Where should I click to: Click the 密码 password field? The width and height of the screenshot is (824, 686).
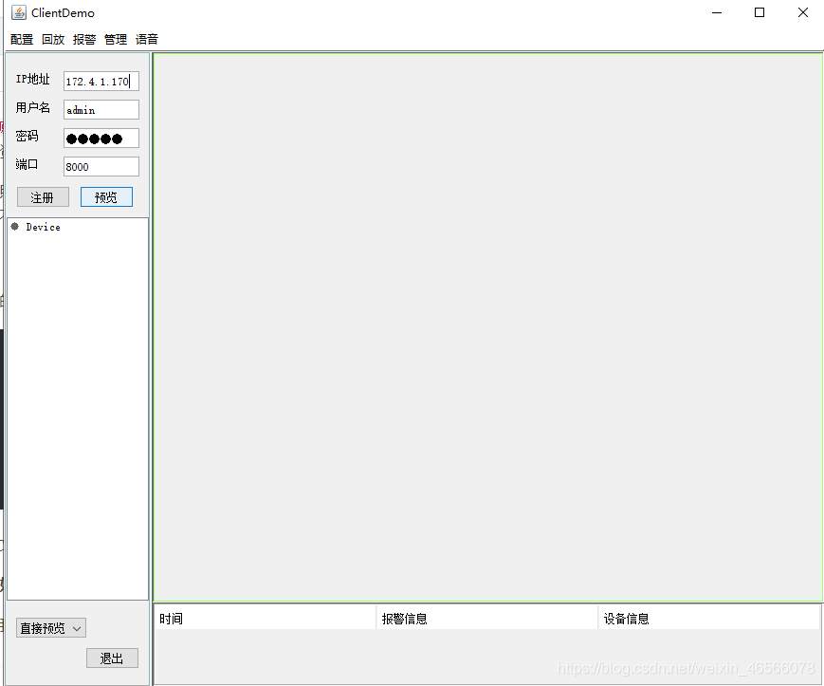101,138
